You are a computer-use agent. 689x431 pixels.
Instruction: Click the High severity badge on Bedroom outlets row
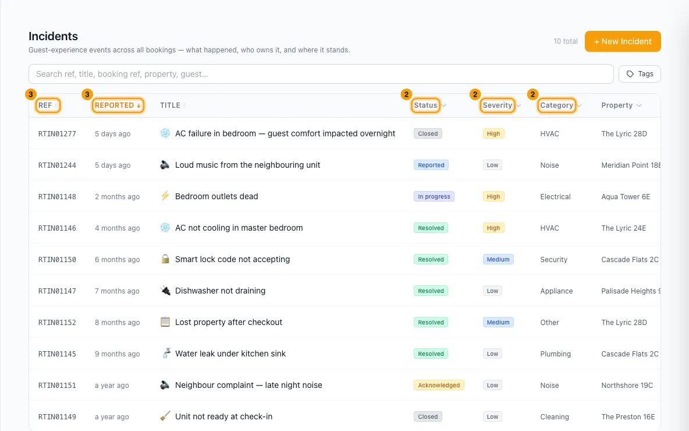[x=493, y=197]
